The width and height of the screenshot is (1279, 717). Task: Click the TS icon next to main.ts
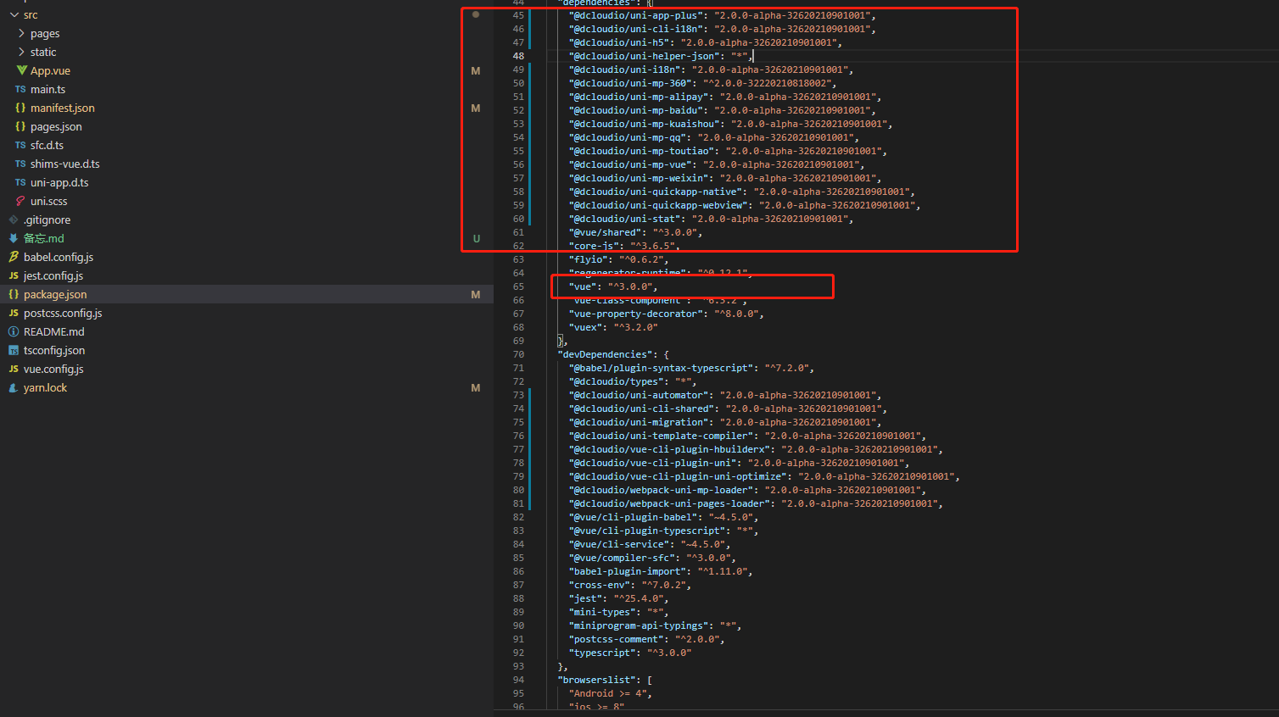tap(20, 89)
